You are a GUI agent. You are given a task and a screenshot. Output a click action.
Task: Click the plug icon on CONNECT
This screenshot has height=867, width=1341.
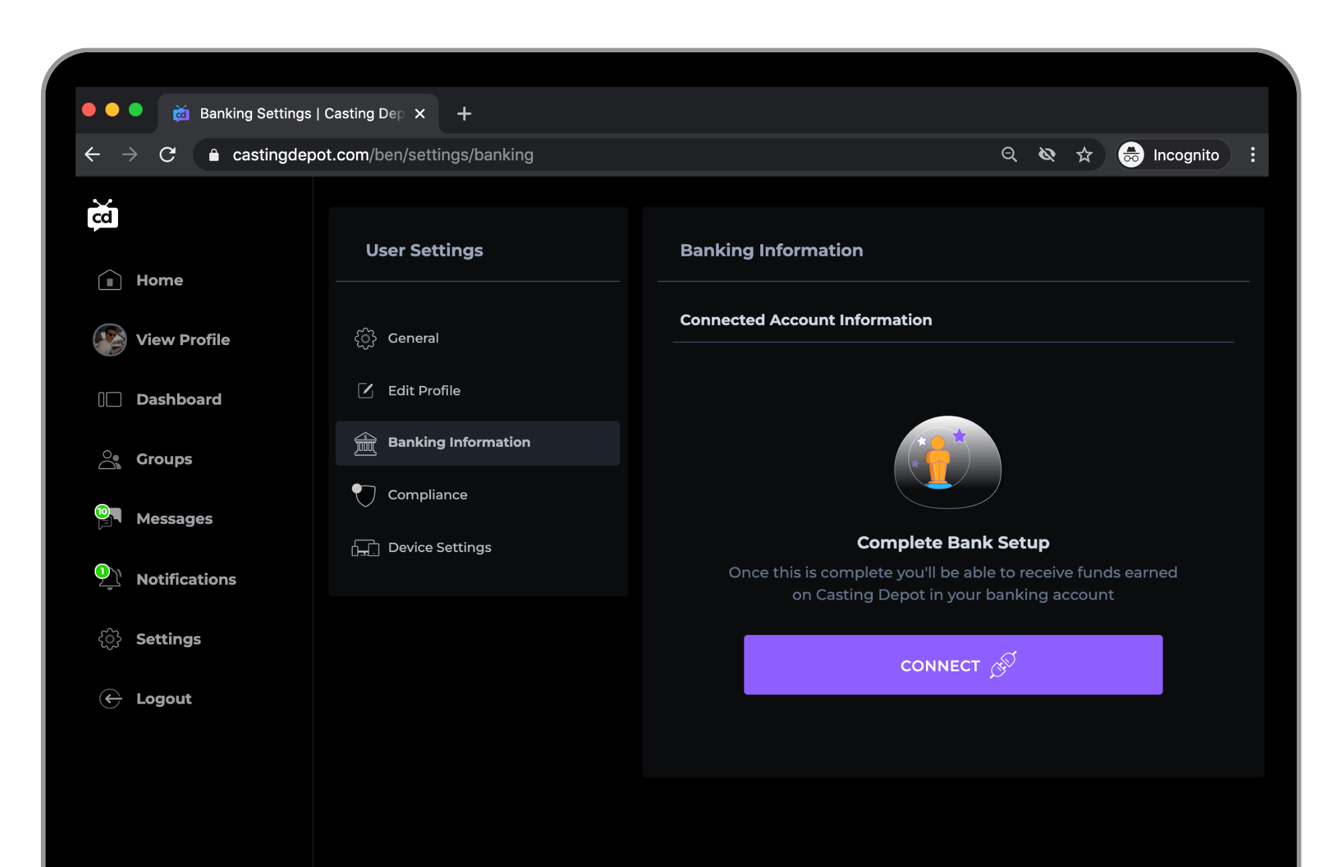tap(1003, 665)
